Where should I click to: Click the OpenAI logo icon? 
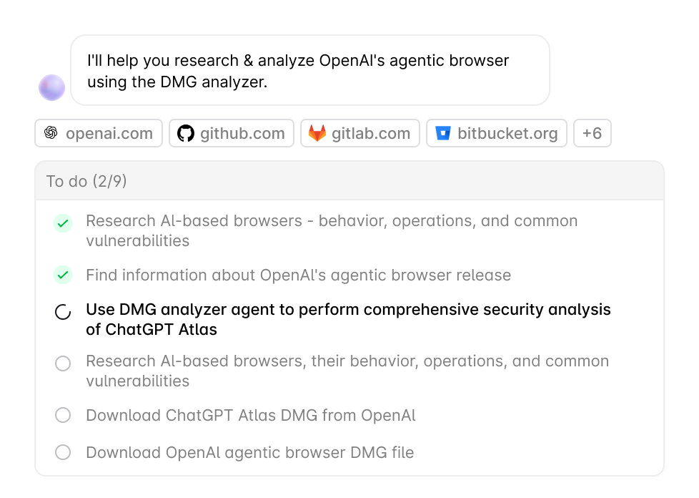coord(51,133)
